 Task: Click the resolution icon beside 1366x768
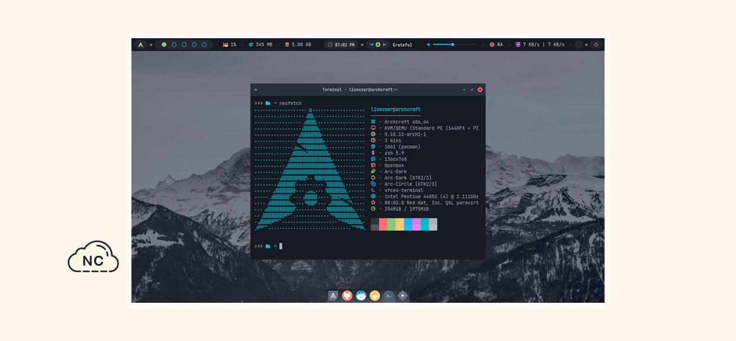(373, 159)
